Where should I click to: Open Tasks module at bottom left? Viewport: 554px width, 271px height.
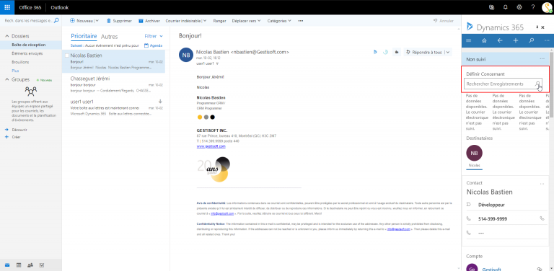click(42, 265)
